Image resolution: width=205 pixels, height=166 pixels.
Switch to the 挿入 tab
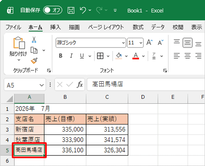click(55, 27)
